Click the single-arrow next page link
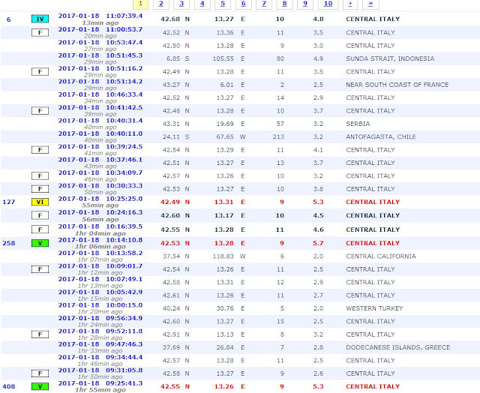 pyautogui.click(x=350, y=4)
